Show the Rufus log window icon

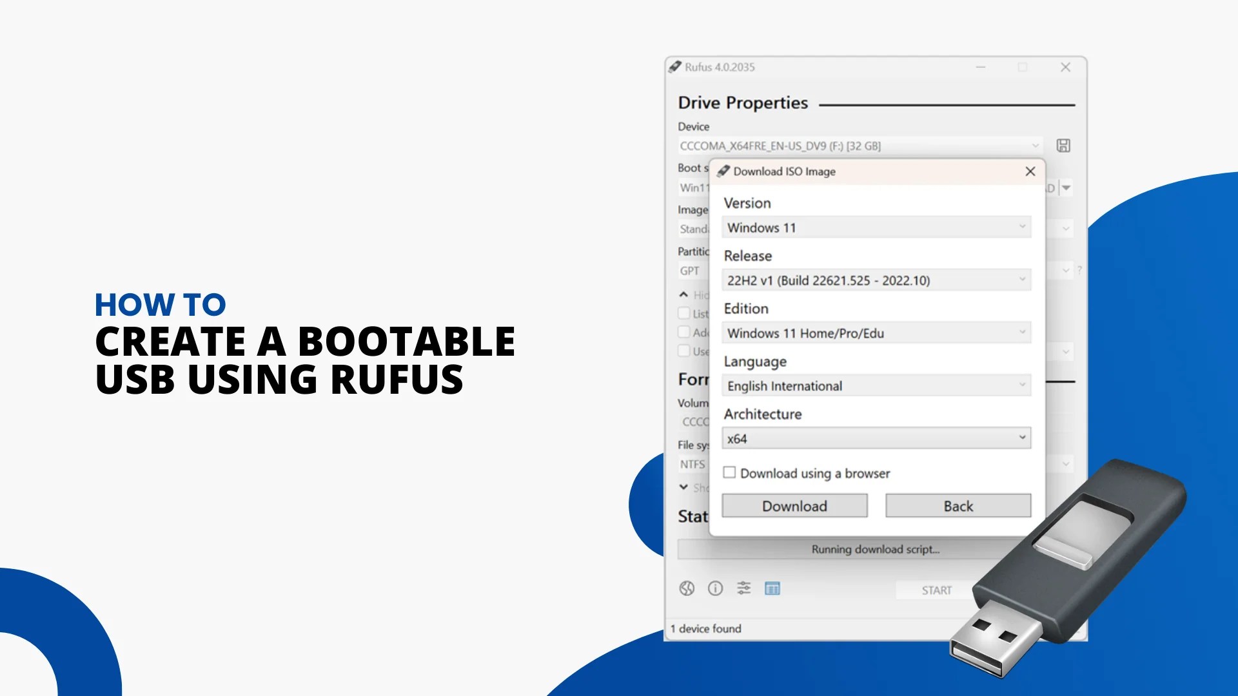click(x=772, y=588)
